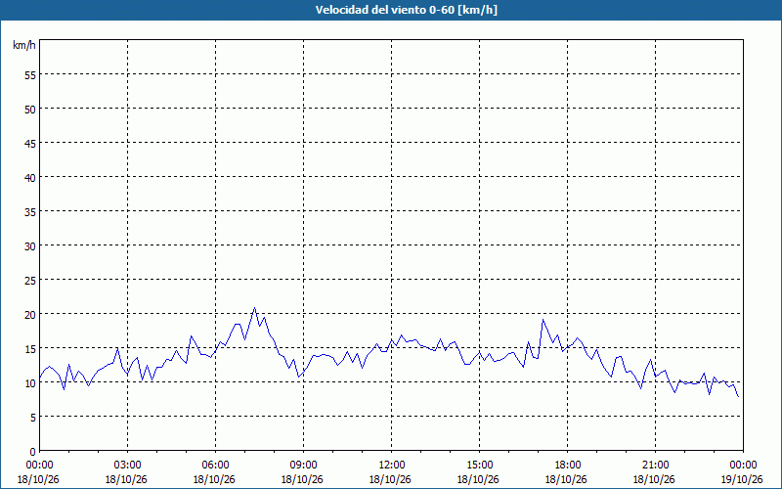Click the "21:00" time label

tap(655, 466)
